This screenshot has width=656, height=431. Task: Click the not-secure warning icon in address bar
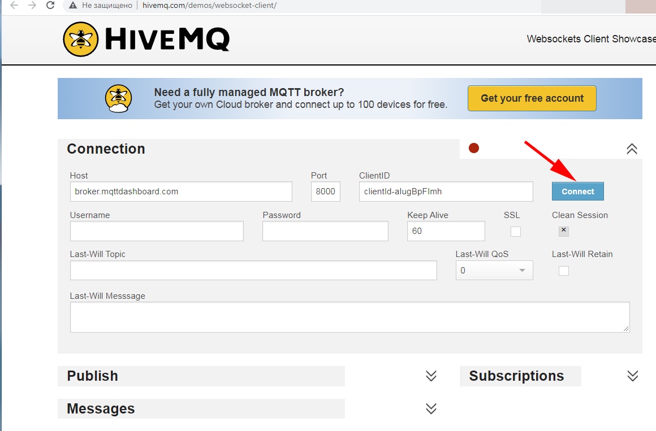pos(73,6)
